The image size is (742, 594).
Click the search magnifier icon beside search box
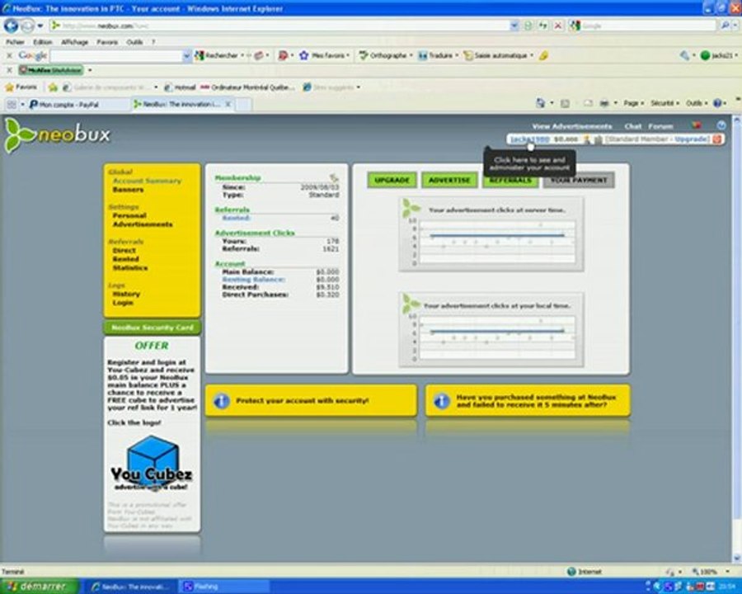[x=725, y=26]
